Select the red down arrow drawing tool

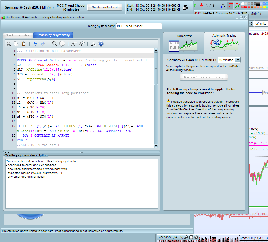tap(201, 5)
